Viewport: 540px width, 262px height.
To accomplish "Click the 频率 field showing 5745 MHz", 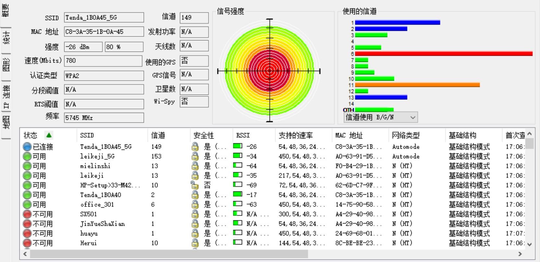I will click(104, 118).
